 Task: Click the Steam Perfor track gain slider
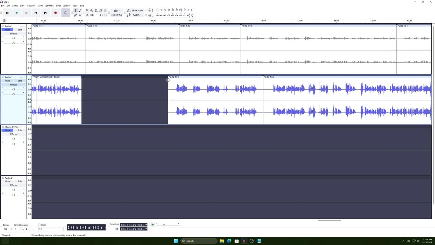14,139
